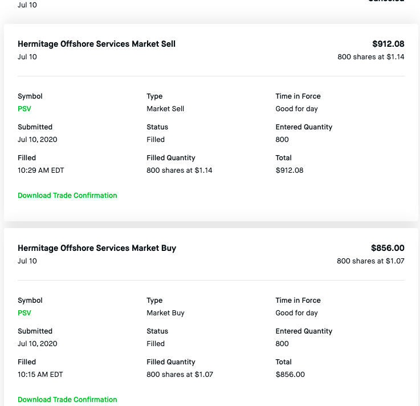Download Trade Confirmation for the Market Buy
This screenshot has height=406, width=420.
[67, 400]
